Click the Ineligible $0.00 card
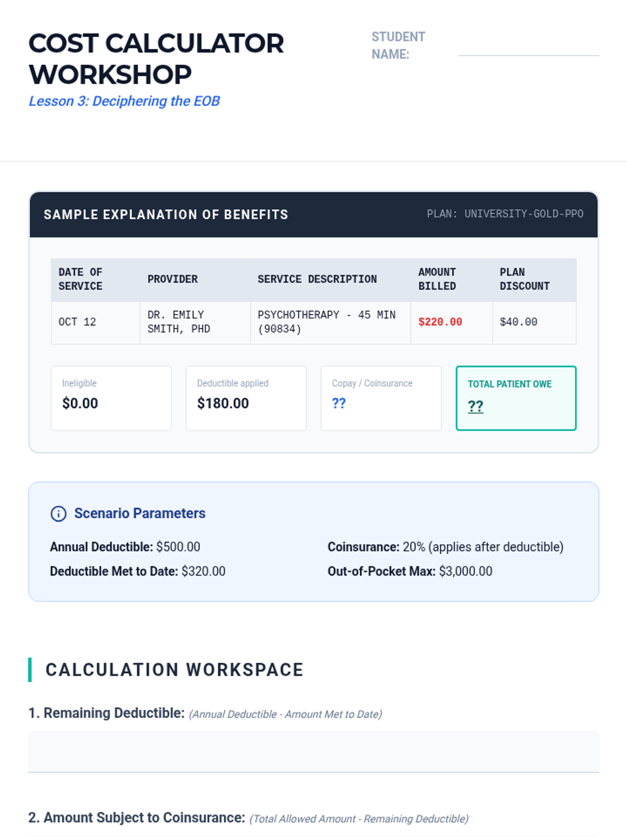Screen dimensions: 627x837 [111, 398]
